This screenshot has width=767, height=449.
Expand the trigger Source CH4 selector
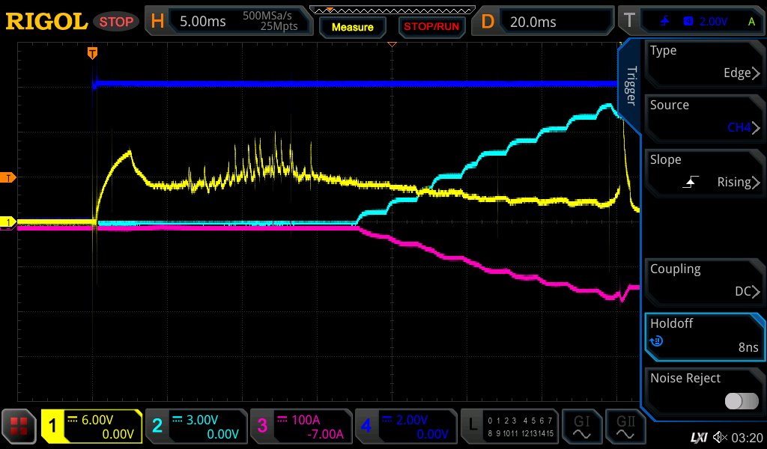tap(704, 117)
